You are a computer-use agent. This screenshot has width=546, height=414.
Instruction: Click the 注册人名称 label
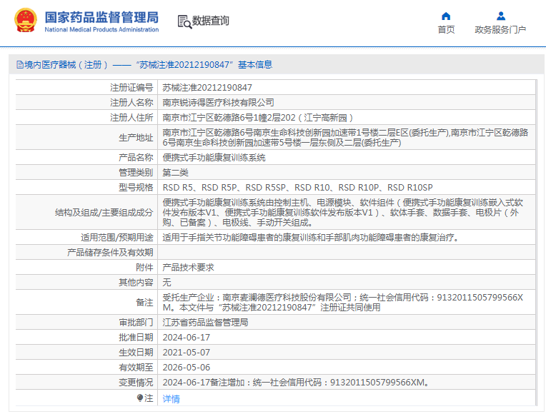[131, 103]
